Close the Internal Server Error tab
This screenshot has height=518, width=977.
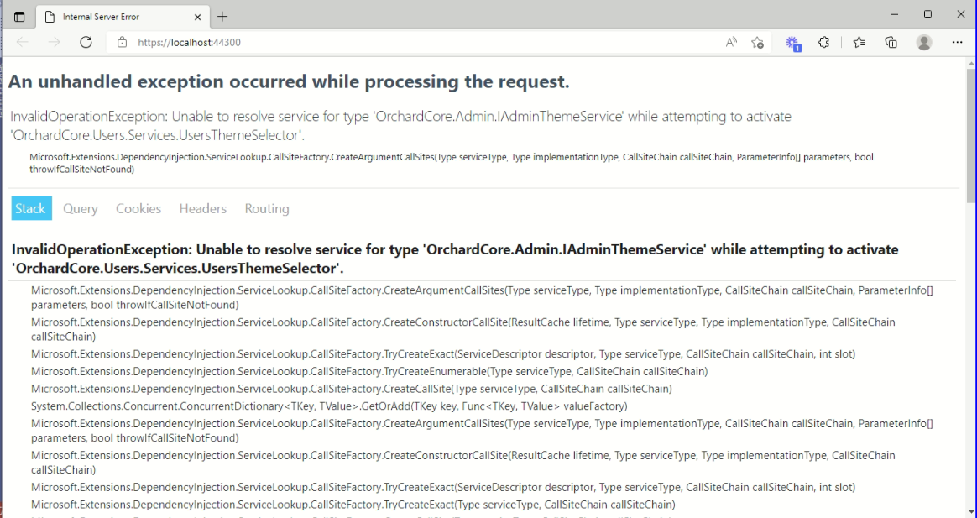click(197, 17)
